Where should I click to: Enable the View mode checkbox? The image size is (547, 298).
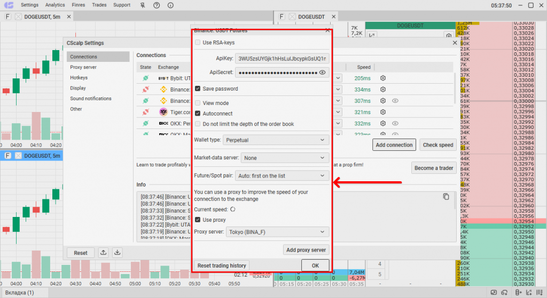(198, 103)
